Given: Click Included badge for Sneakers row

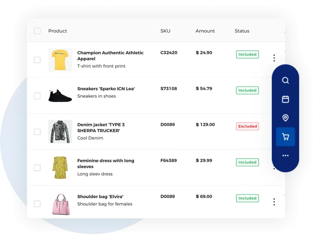Looking at the screenshot, I should coord(248,90).
